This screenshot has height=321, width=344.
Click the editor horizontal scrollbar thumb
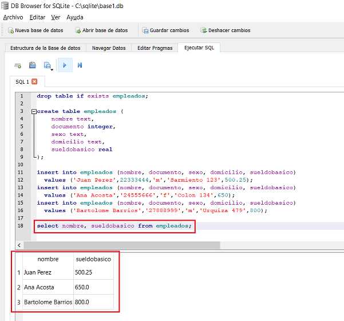(x=122, y=245)
